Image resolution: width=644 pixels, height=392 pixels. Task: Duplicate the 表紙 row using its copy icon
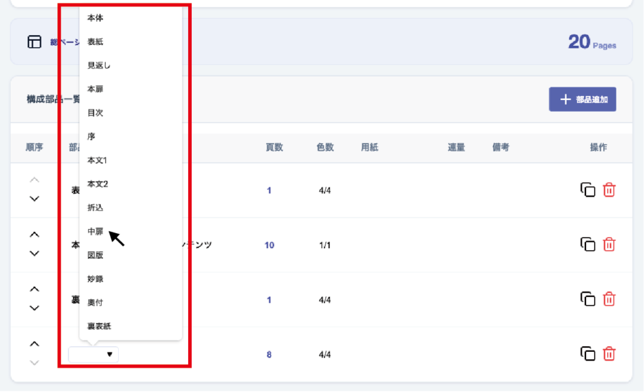coord(587,190)
